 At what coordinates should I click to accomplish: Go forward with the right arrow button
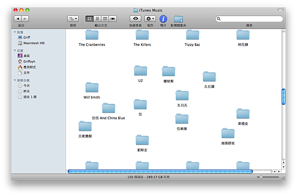click(25, 18)
